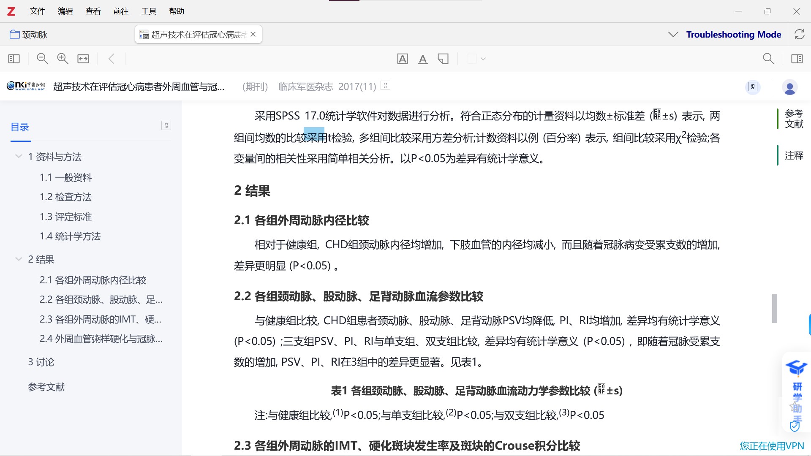Open the search magnifier in toolbar
Viewport: 811px width, 456px height.
click(768, 59)
